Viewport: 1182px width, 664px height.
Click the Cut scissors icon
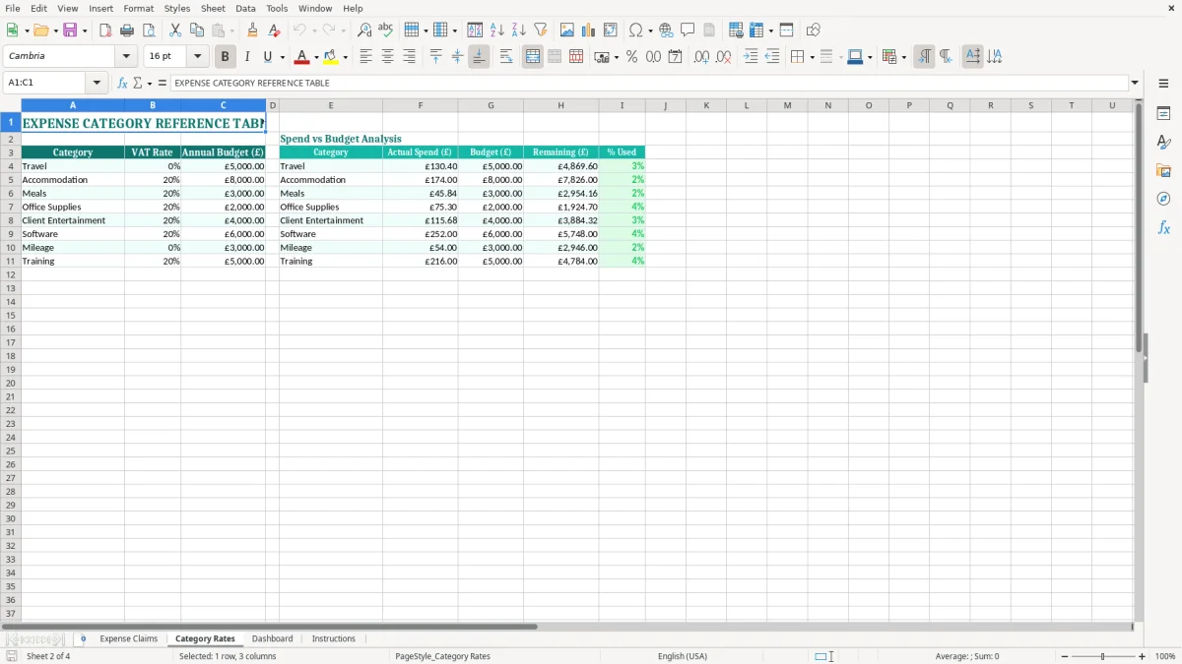(x=175, y=30)
